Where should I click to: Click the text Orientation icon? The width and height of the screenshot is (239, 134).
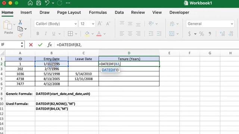[x=151, y=23]
